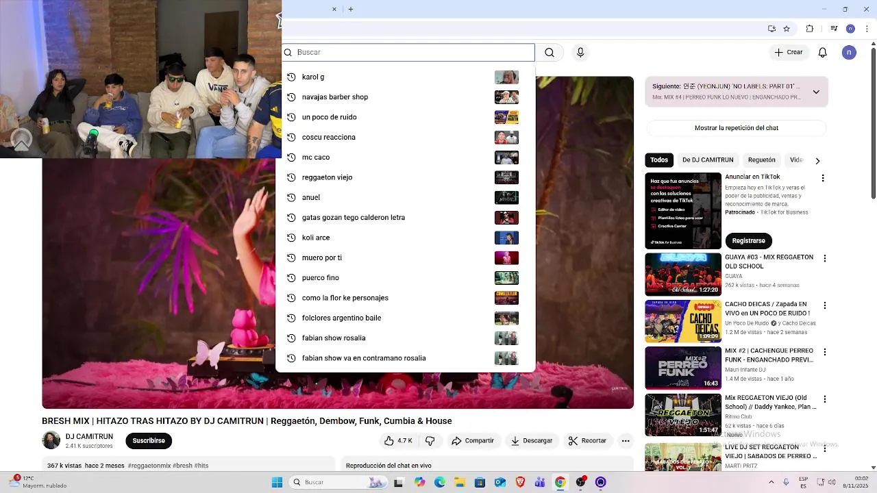Select 'folclores argentino baile' suggestion
The image size is (877, 493).
405,318
